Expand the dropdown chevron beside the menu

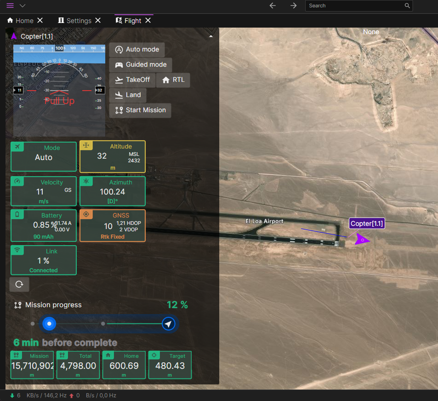click(x=22, y=6)
